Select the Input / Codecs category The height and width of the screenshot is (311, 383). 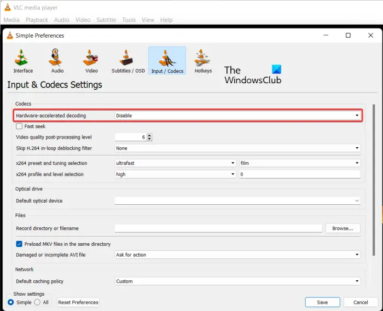coord(167,61)
